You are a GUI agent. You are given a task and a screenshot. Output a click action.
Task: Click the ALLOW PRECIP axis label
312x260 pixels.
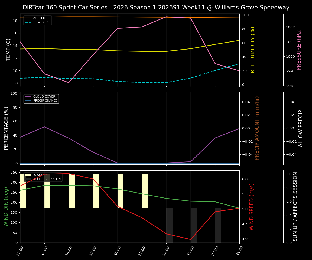pos(301,128)
